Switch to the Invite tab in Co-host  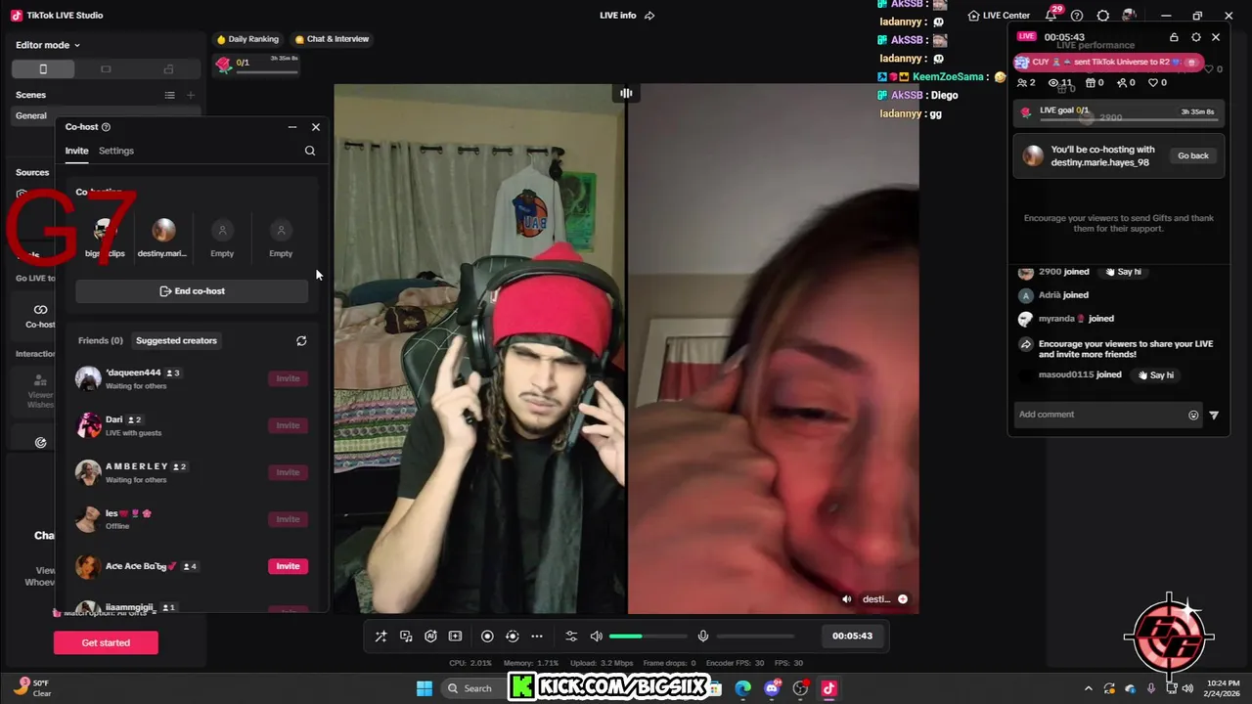pyautogui.click(x=76, y=151)
